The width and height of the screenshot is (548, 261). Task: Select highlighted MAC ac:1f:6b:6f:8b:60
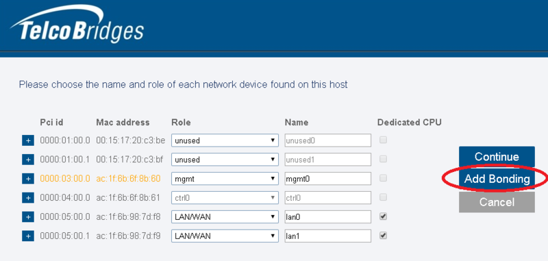(128, 179)
